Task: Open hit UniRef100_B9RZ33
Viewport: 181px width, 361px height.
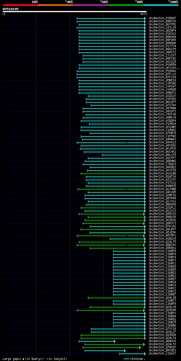Action: (x=162, y=21)
